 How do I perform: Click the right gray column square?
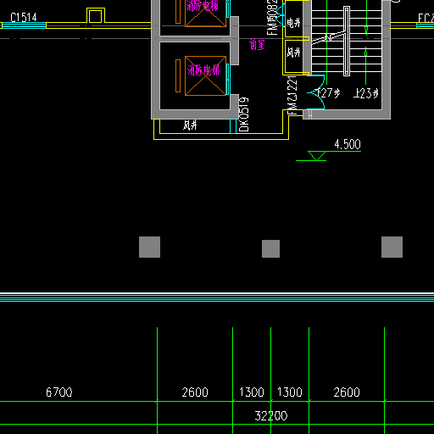(392, 247)
